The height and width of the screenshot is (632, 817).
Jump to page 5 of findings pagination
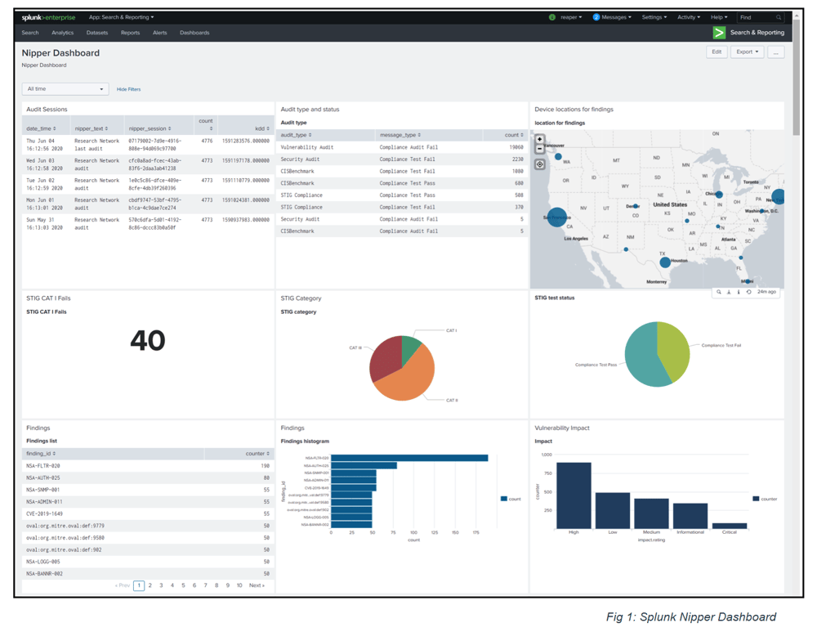(185, 585)
